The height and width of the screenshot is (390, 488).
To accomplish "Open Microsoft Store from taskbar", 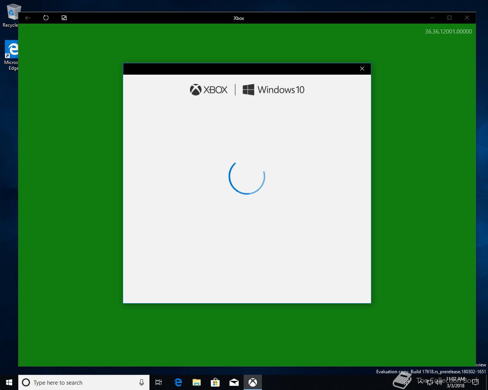I will [215, 382].
